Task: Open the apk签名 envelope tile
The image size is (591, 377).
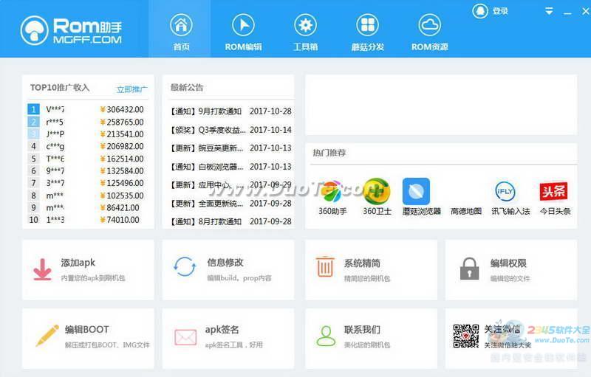Action: 228,338
